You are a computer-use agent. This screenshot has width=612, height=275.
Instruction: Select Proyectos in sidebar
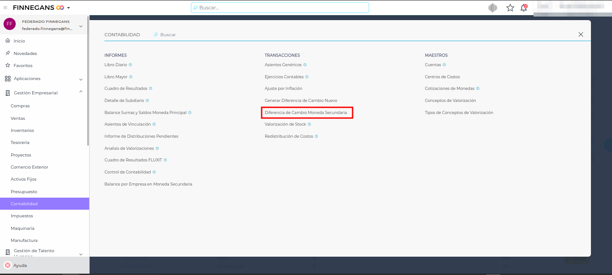coord(21,155)
